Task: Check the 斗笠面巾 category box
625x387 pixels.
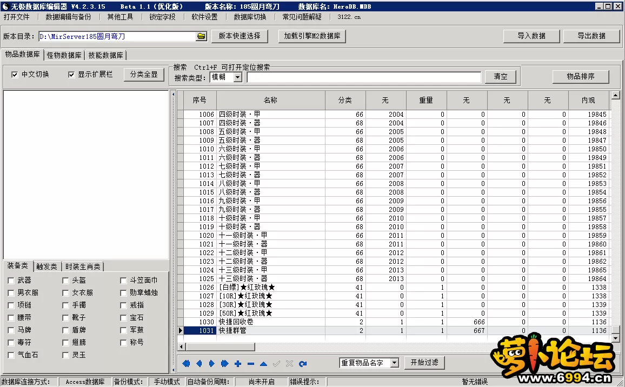Action: coord(124,281)
